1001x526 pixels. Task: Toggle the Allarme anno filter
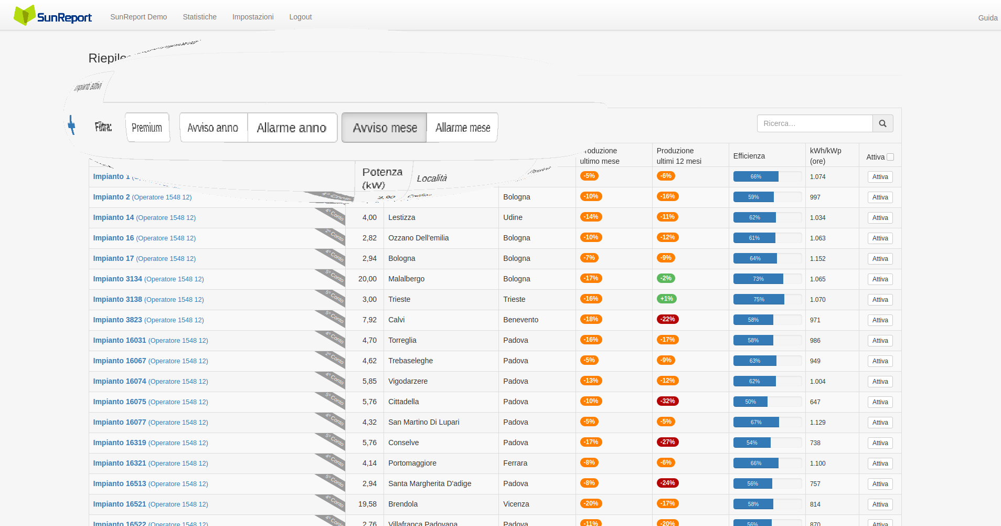pos(292,128)
